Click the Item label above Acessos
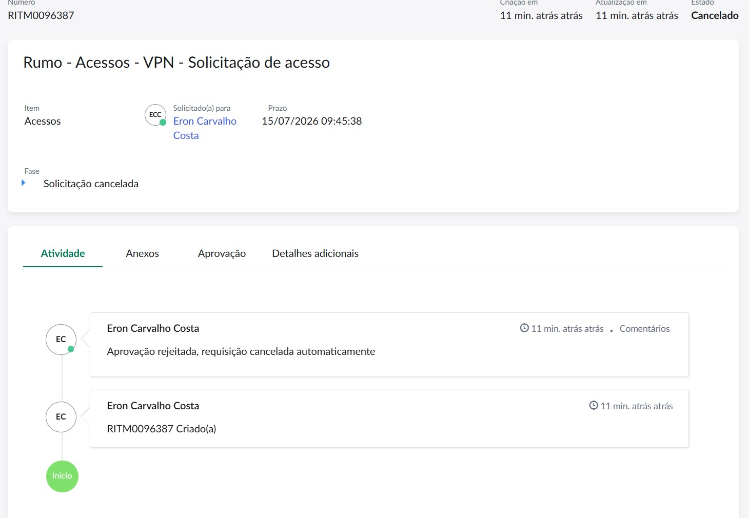 point(32,108)
